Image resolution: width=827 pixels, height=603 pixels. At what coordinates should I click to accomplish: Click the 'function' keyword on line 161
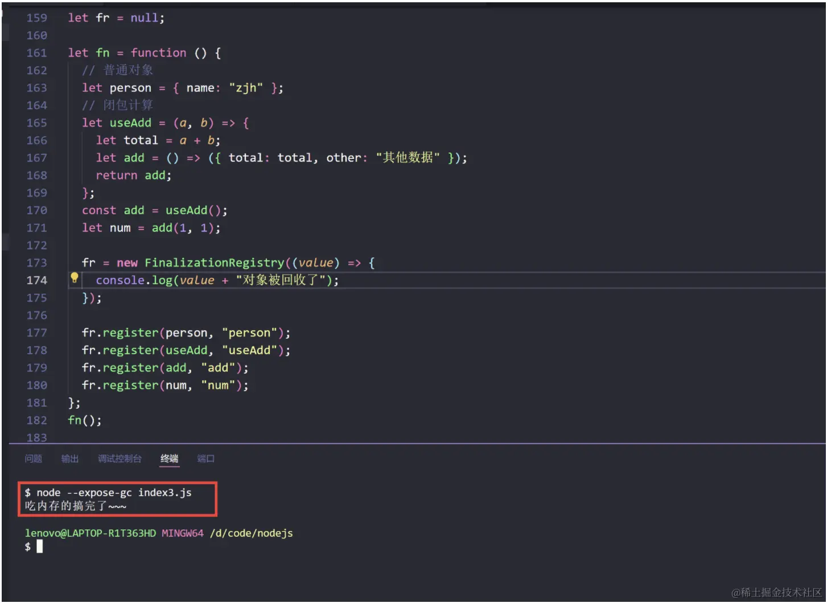158,53
